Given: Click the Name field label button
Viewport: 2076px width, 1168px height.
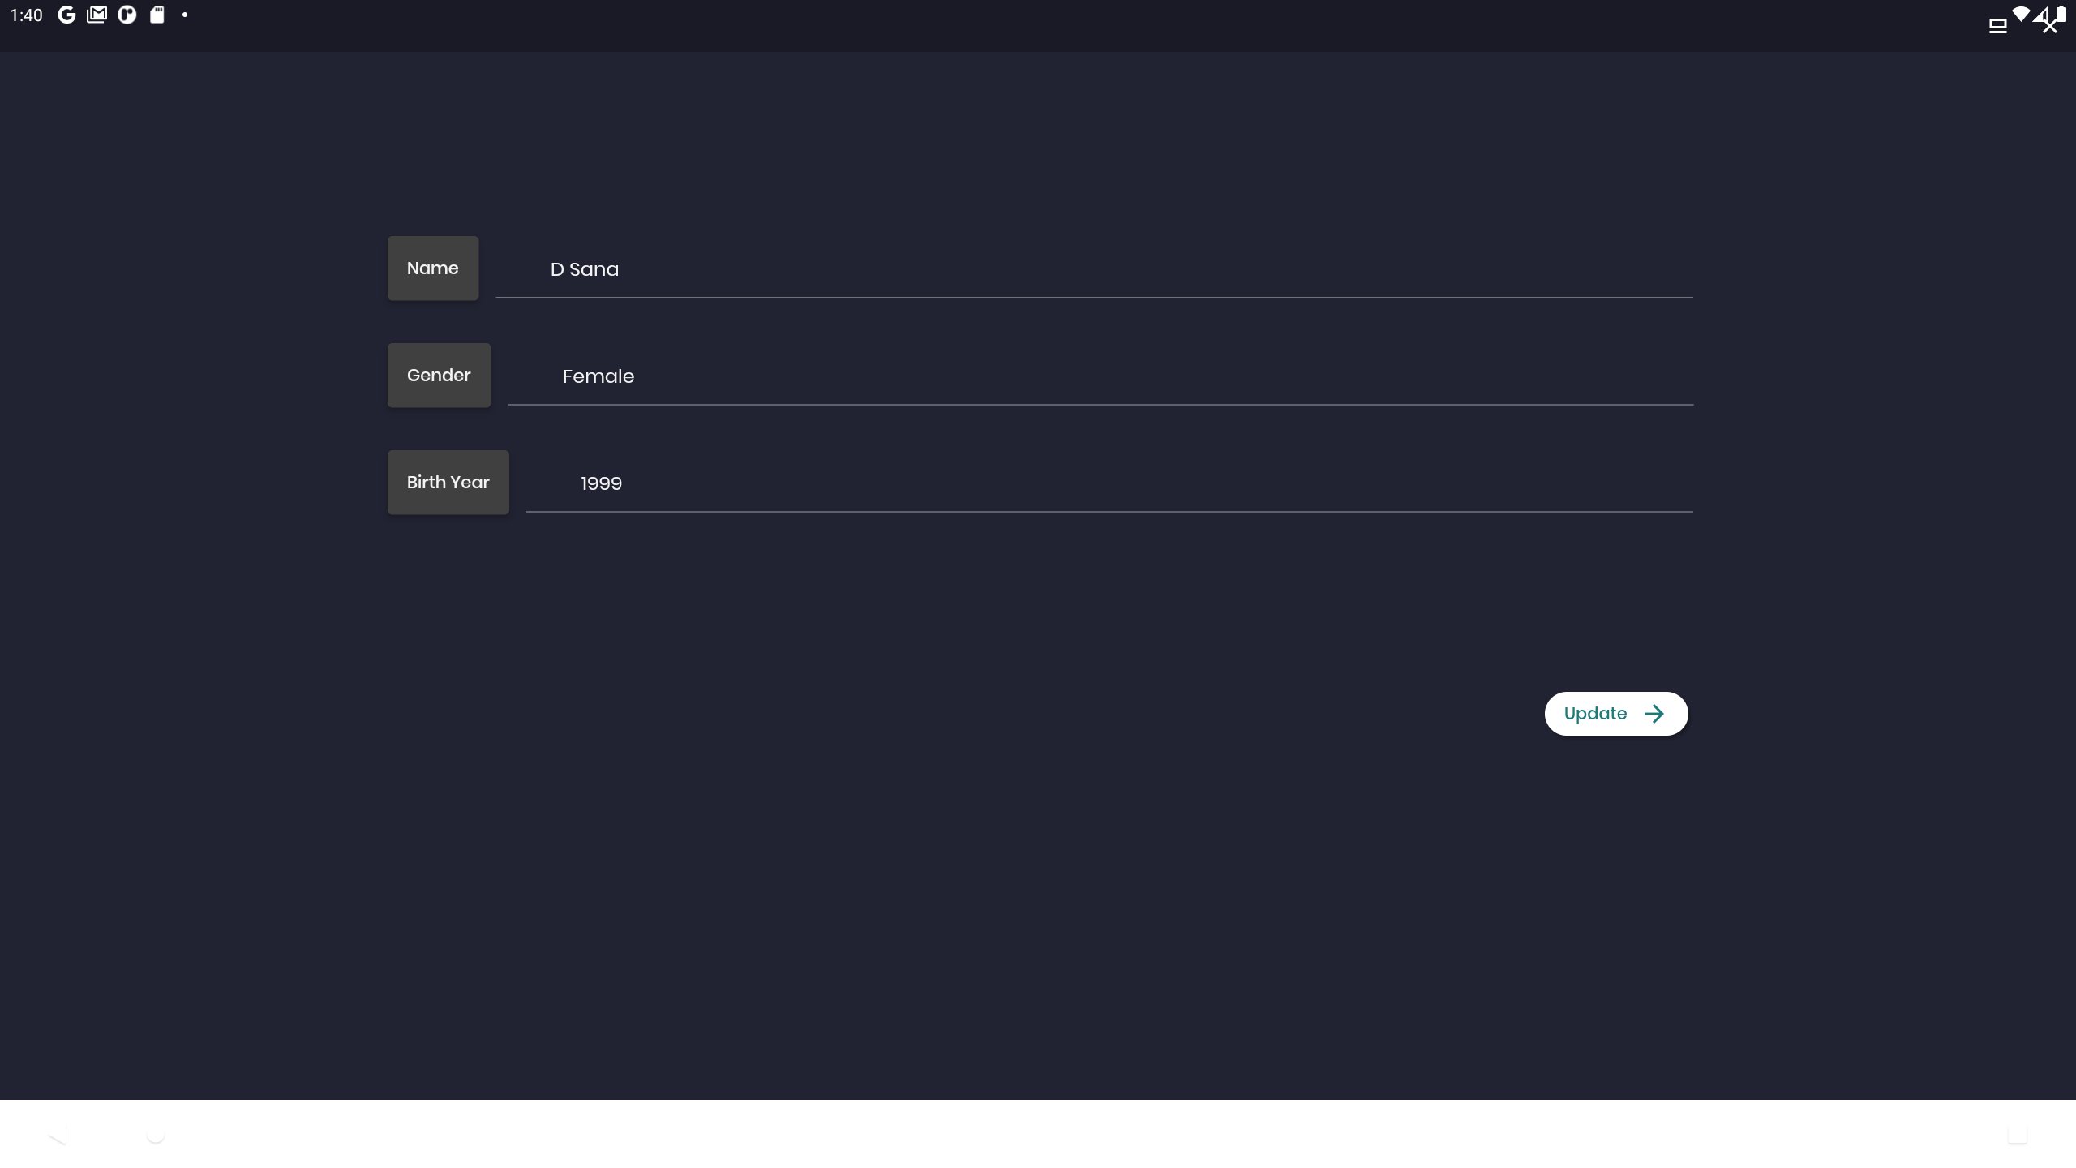Looking at the screenshot, I should [x=432, y=267].
